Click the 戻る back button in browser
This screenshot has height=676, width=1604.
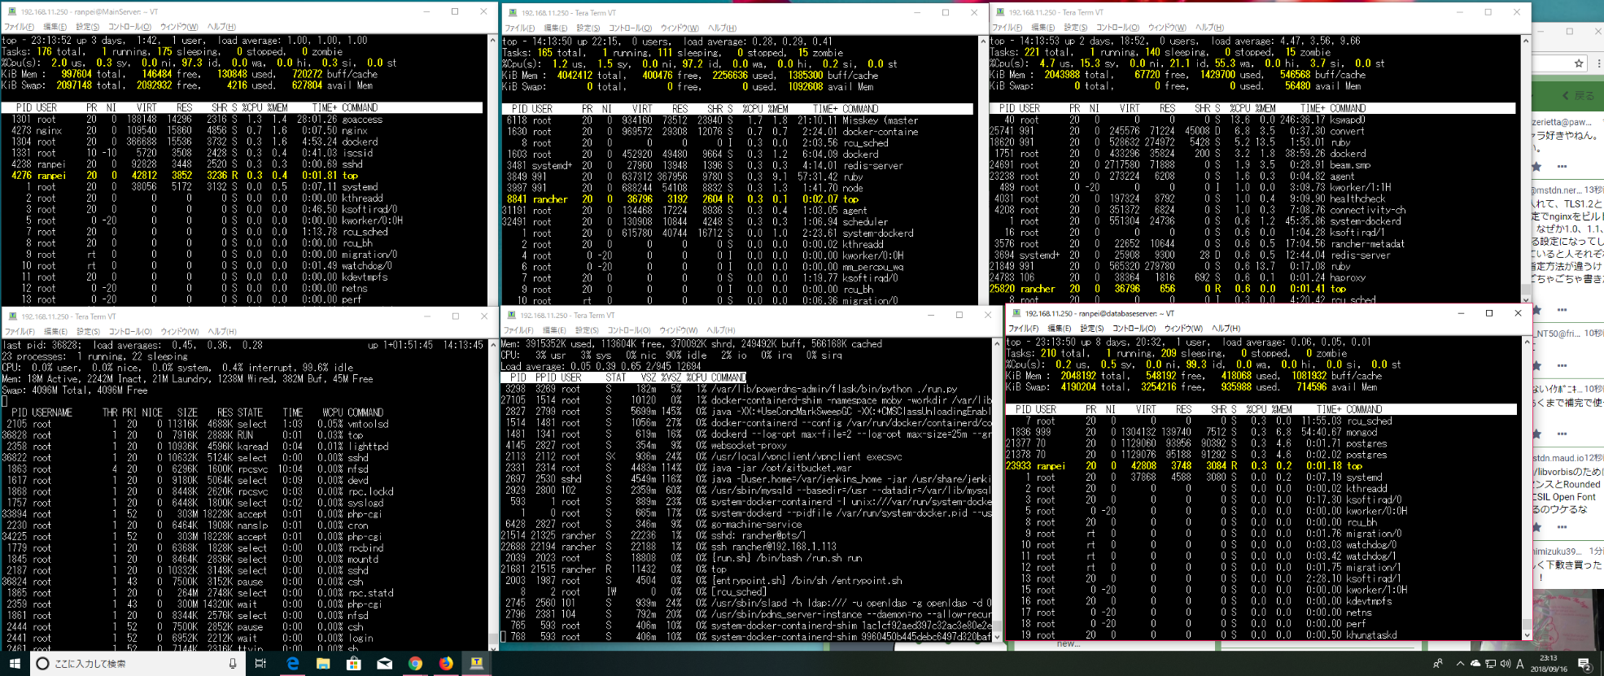(x=1577, y=96)
